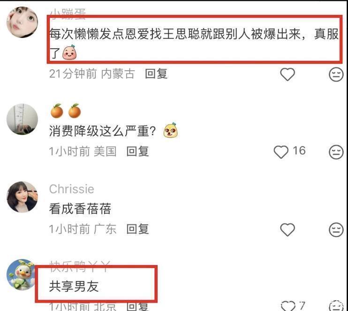Dislike Chrissie's comment from 广东

tap(336, 230)
